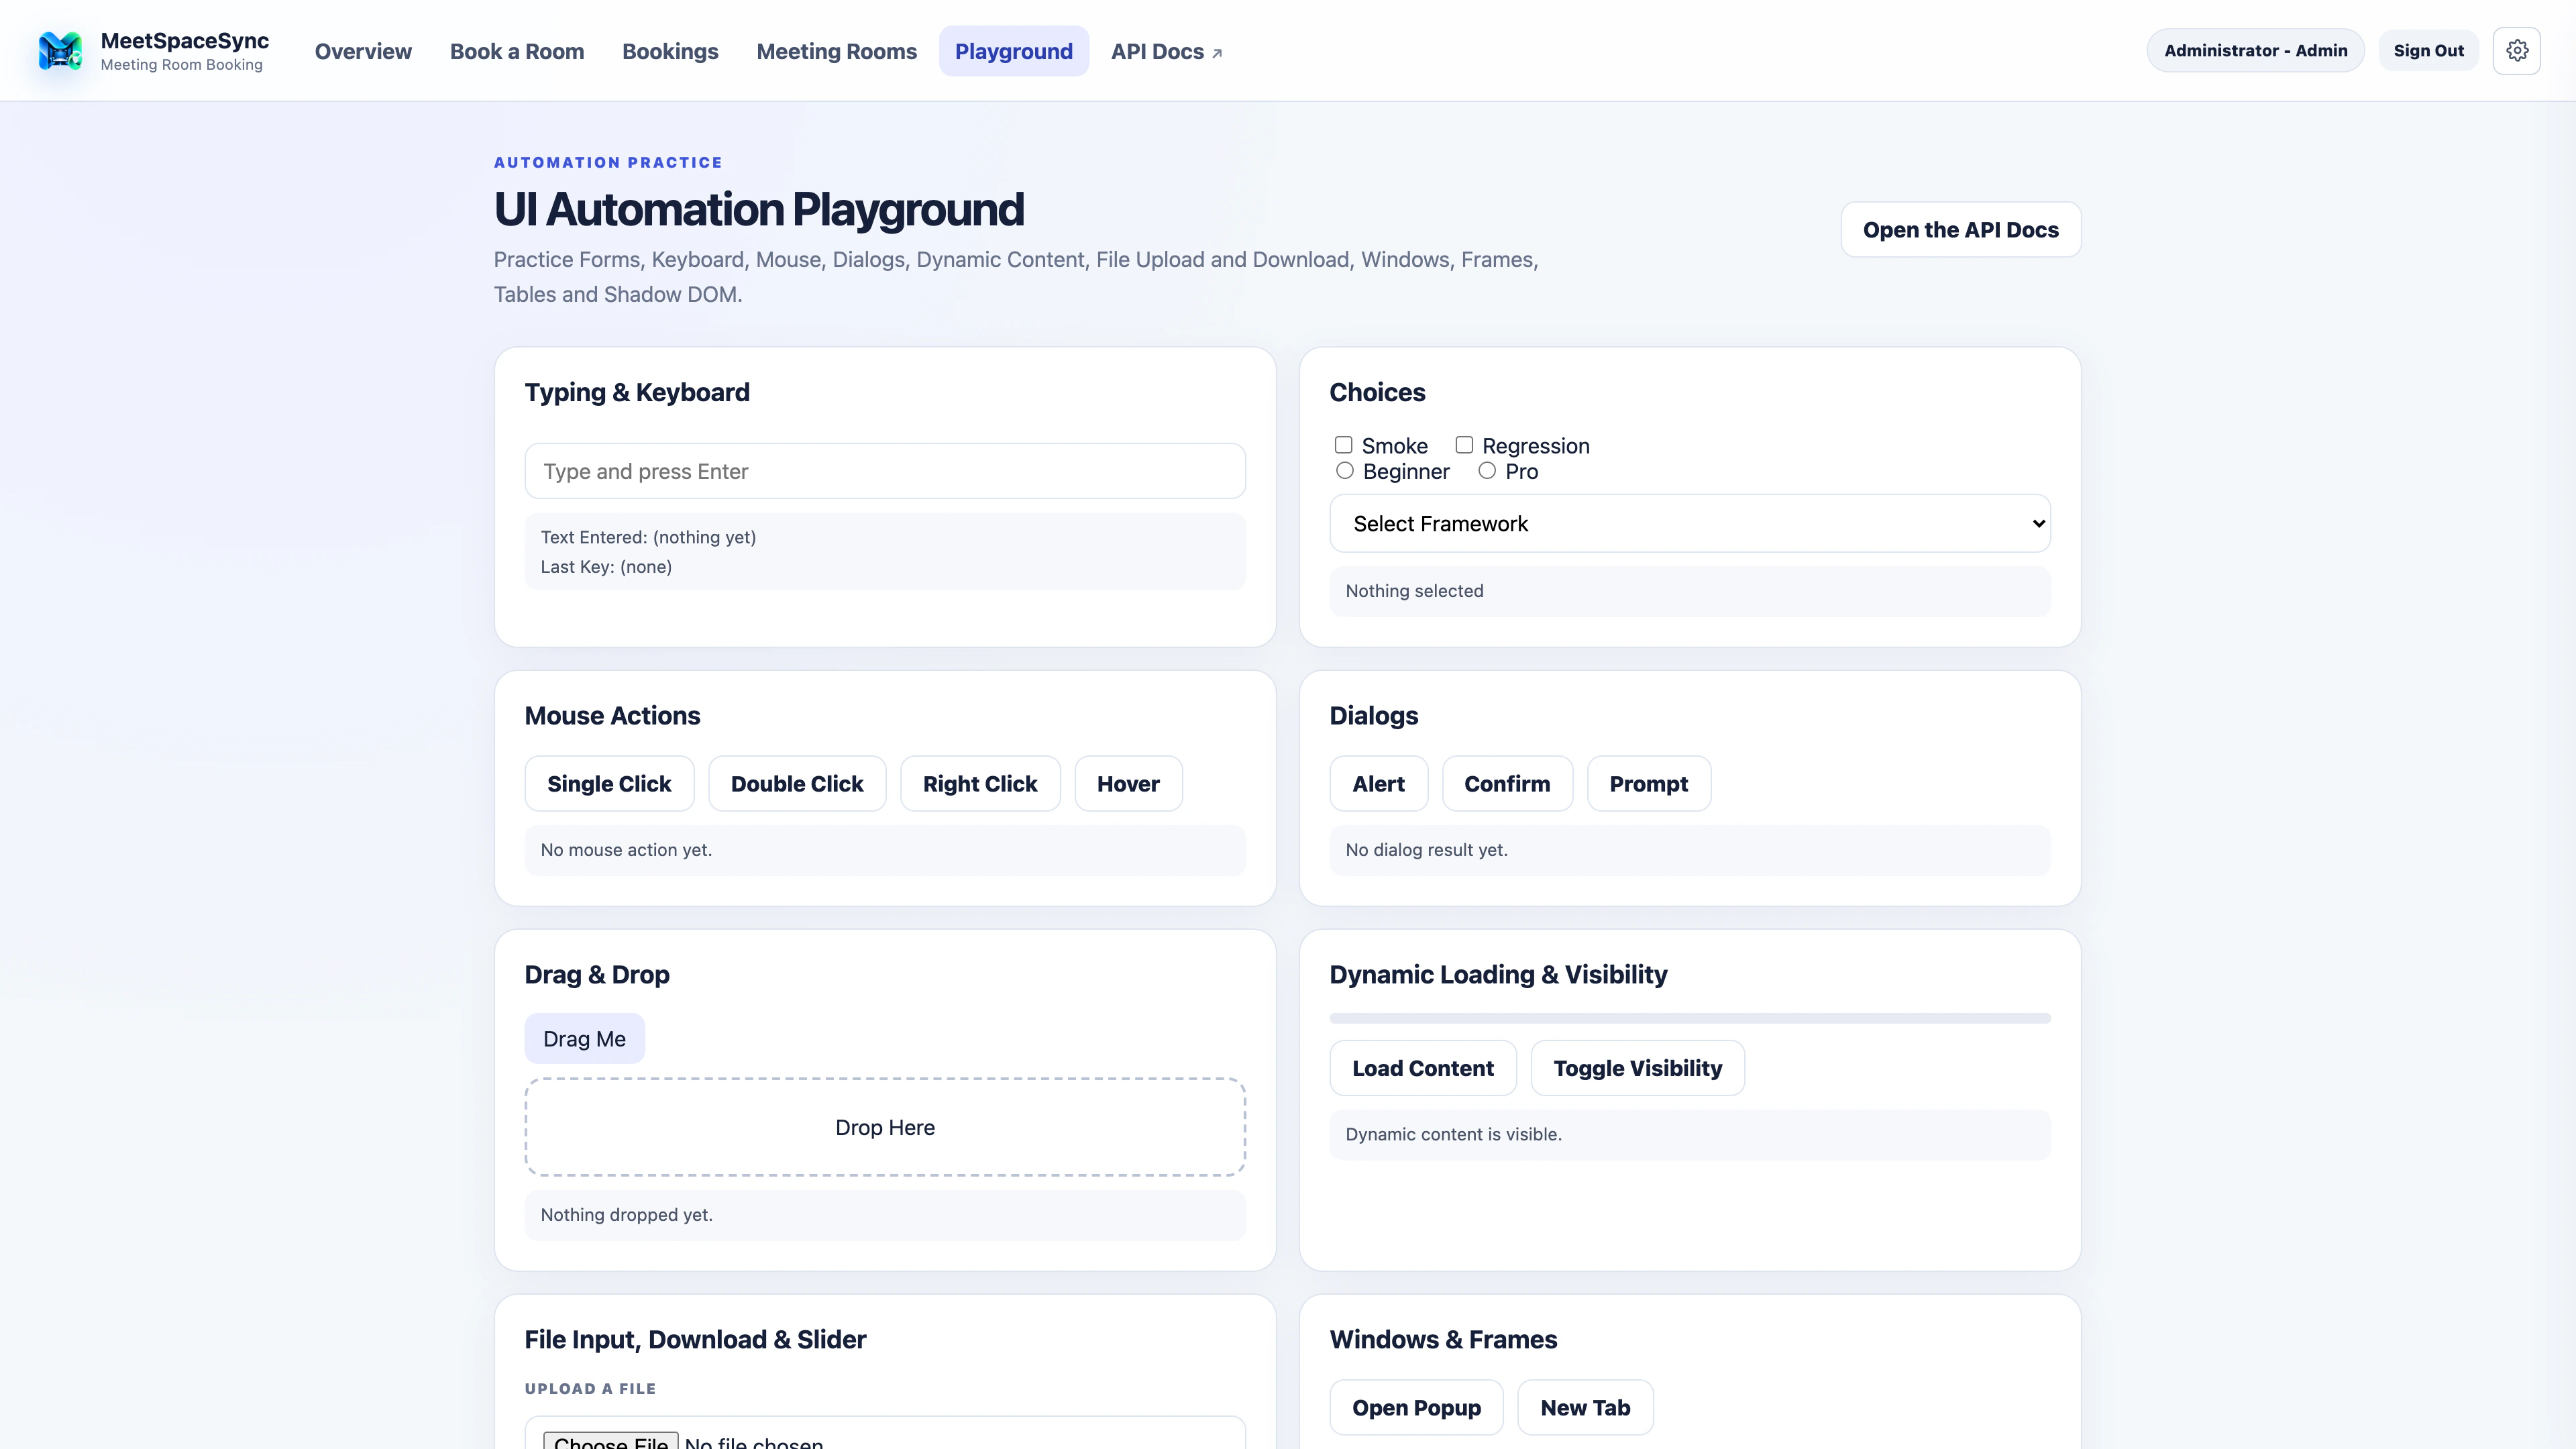Trigger the Alert dialog button
The height and width of the screenshot is (1449, 2576).
(1378, 784)
